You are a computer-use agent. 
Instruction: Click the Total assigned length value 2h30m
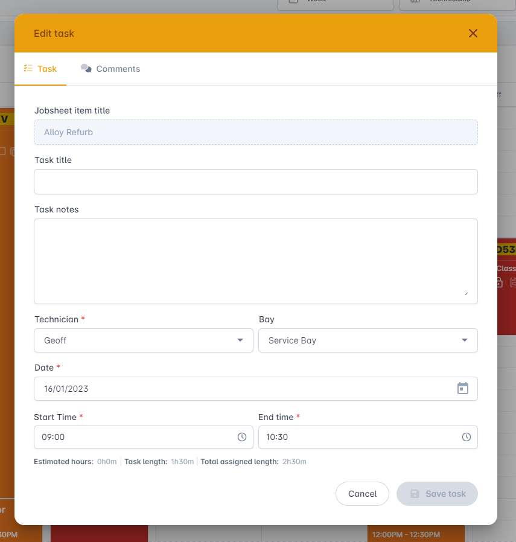pyautogui.click(x=295, y=462)
